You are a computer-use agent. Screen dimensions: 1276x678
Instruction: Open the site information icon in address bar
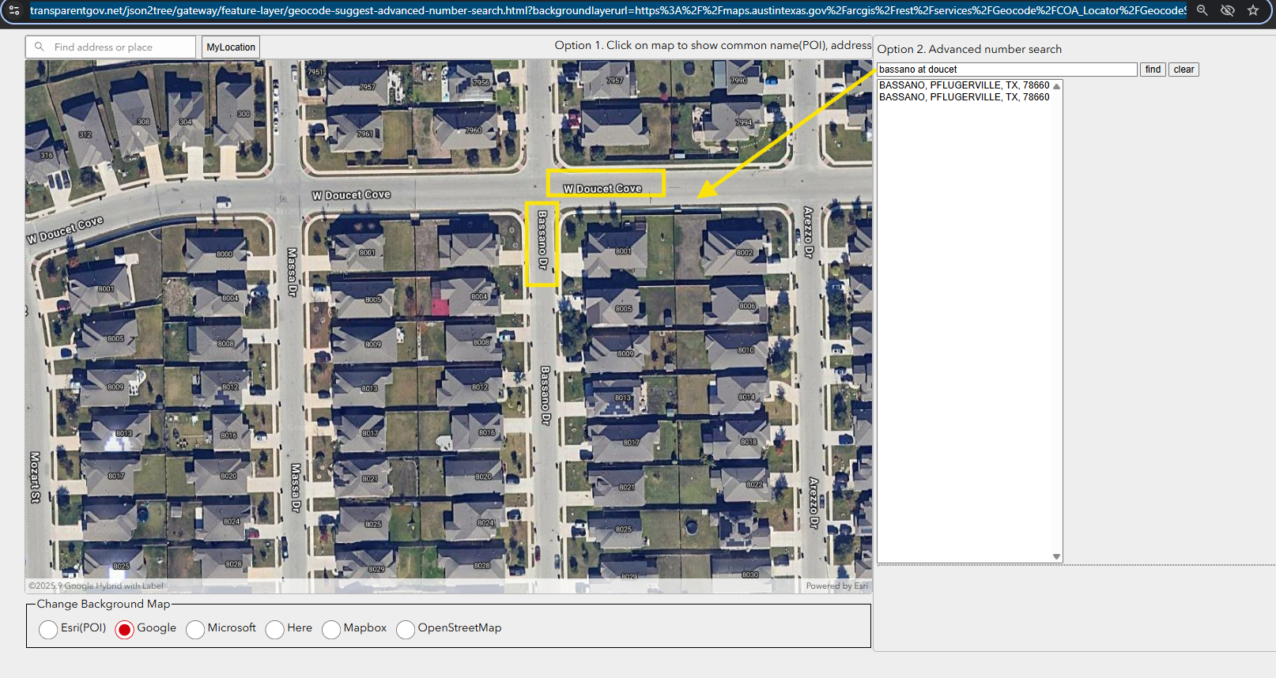coord(14,10)
